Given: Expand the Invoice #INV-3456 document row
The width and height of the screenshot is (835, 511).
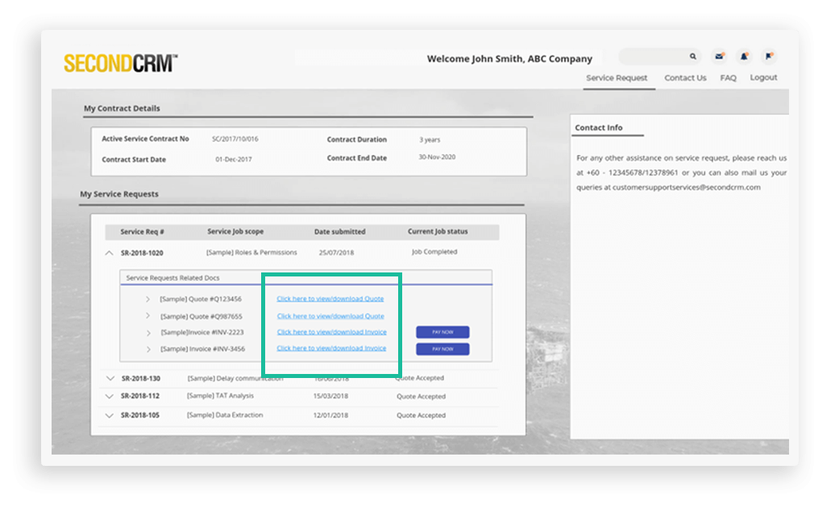Looking at the screenshot, I should pyautogui.click(x=148, y=349).
